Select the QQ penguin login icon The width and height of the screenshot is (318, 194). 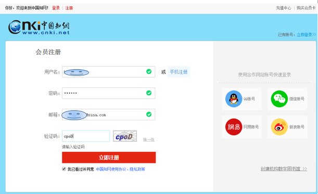(234, 99)
